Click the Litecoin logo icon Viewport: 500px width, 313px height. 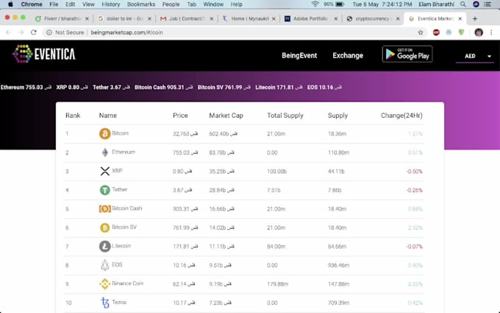click(x=104, y=246)
